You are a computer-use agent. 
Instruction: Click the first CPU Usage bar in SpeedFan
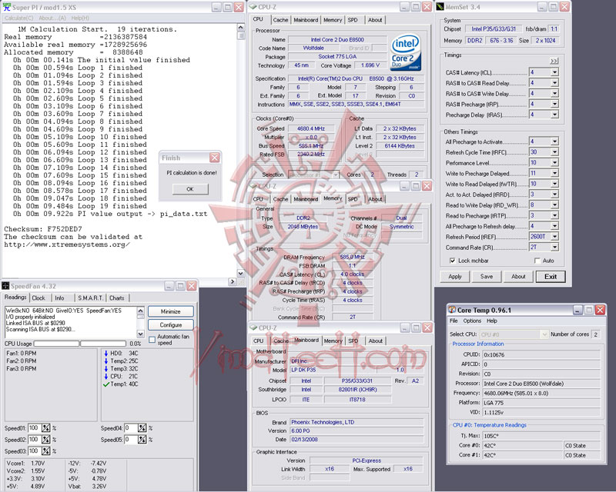[x=56, y=344]
